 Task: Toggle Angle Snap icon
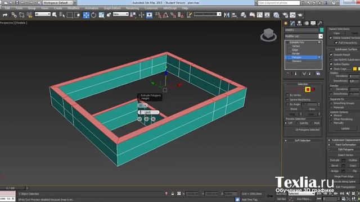tap(165, 15)
